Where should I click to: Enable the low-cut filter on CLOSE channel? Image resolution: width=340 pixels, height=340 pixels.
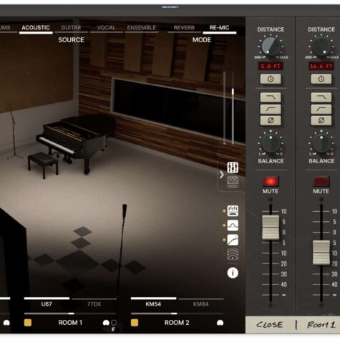[271, 109]
